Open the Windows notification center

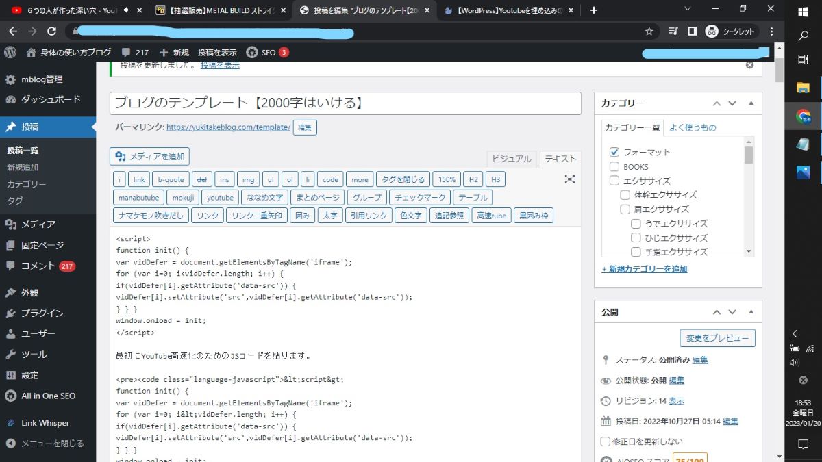click(x=804, y=444)
